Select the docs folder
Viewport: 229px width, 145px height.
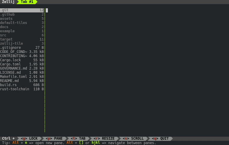pyautogui.click(x=22, y=27)
